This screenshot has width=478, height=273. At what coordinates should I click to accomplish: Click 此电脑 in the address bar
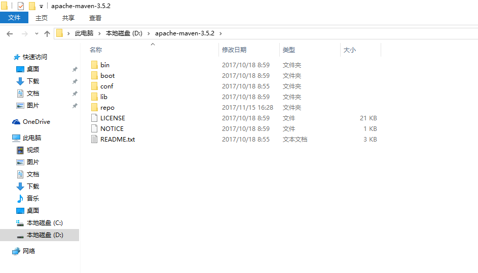pos(84,33)
